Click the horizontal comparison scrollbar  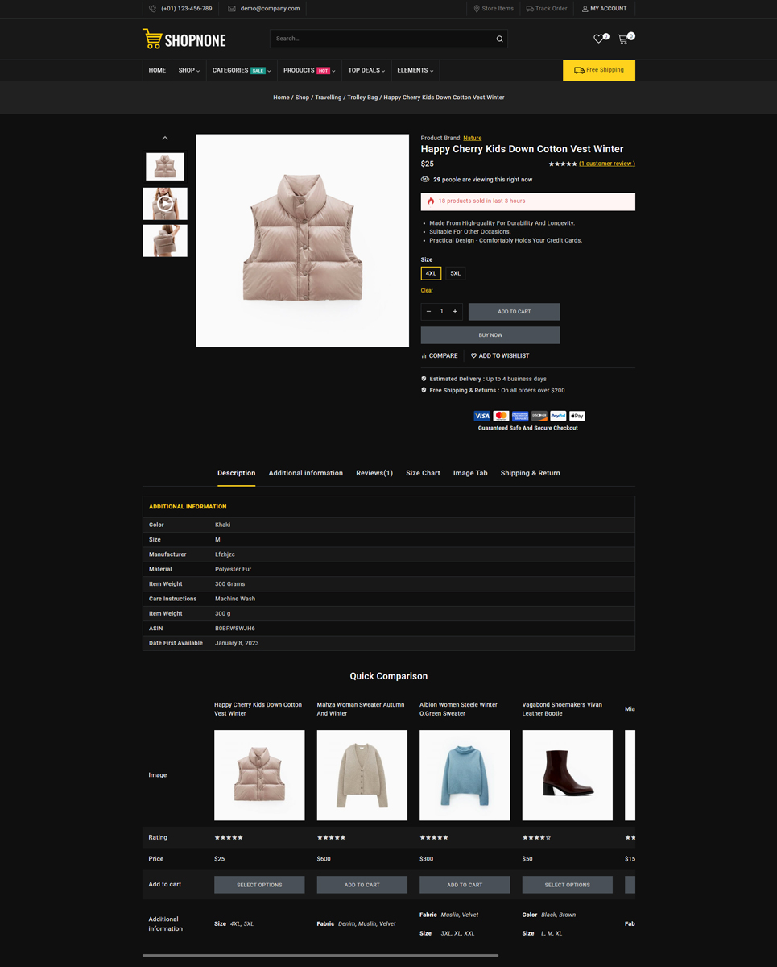coord(320,955)
